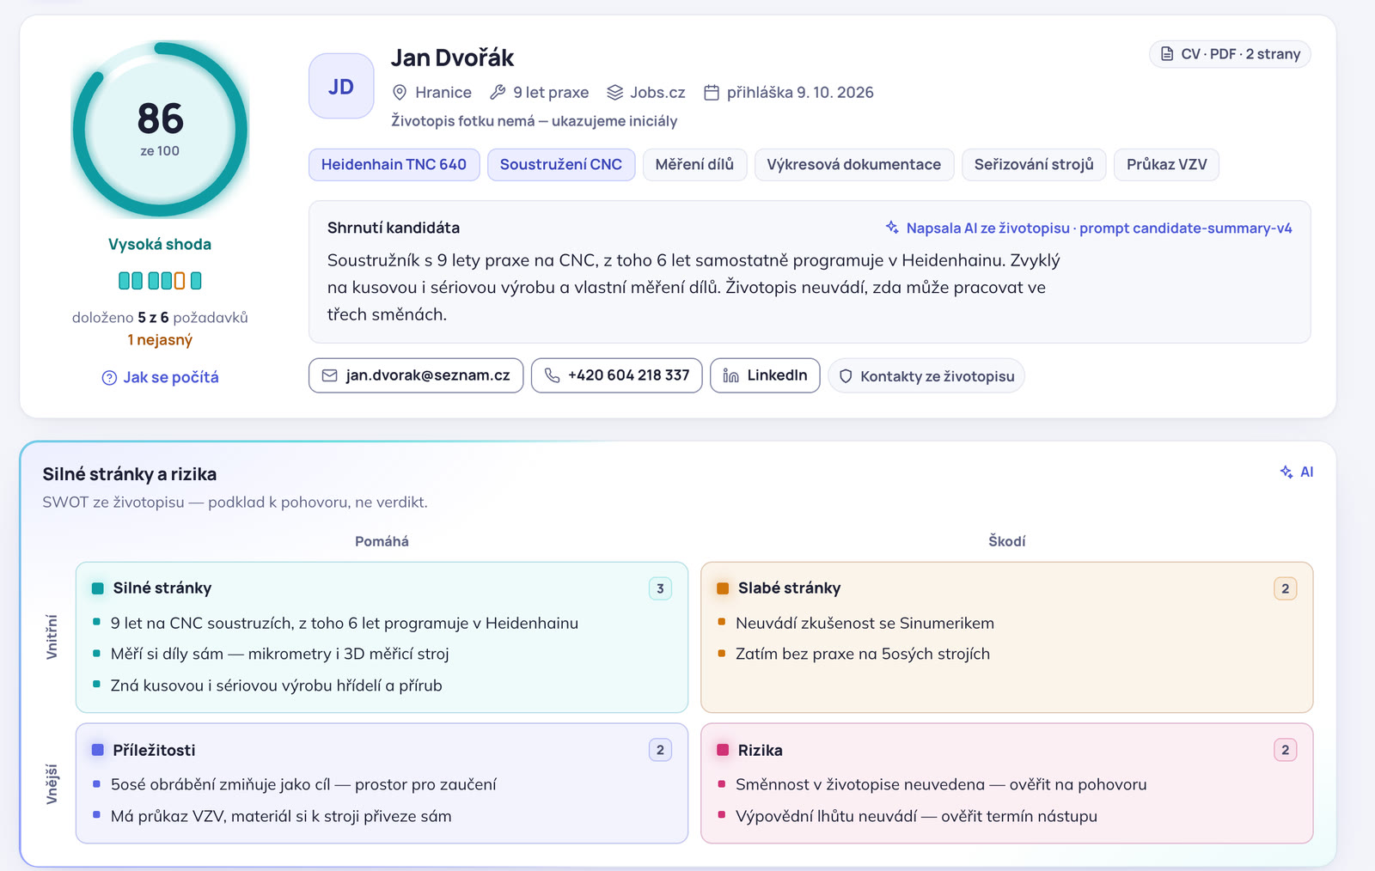Click the AI sparkle badge in SWOT panel
1375x871 pixels.
click(1297, 472)
